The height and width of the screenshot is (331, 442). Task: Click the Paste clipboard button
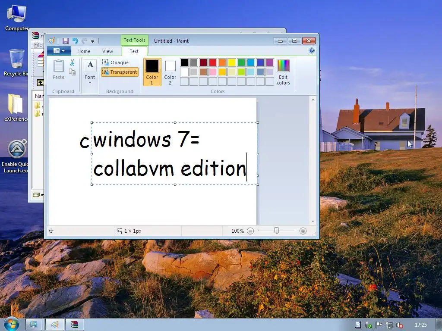[x=59, y=69]
